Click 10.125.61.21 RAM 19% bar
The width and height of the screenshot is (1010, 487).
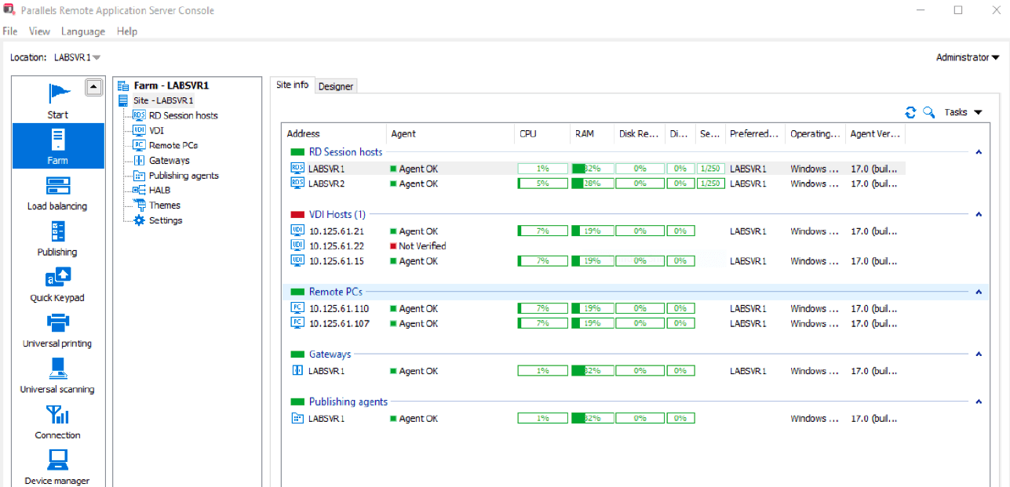pos(592,231)
